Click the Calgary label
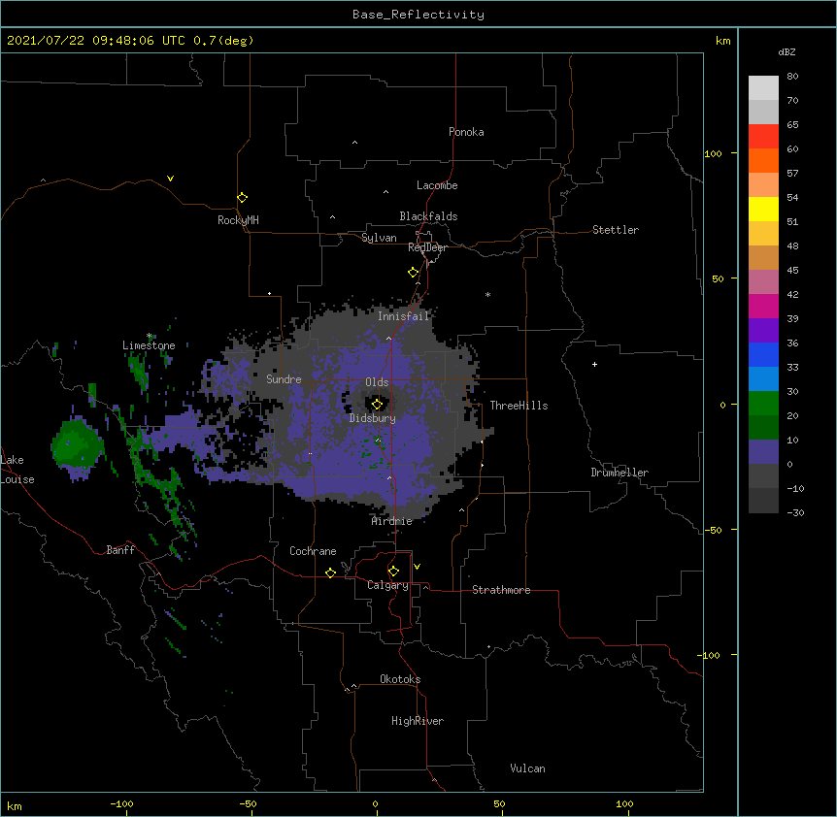837x817 pixels. [387, 585]
